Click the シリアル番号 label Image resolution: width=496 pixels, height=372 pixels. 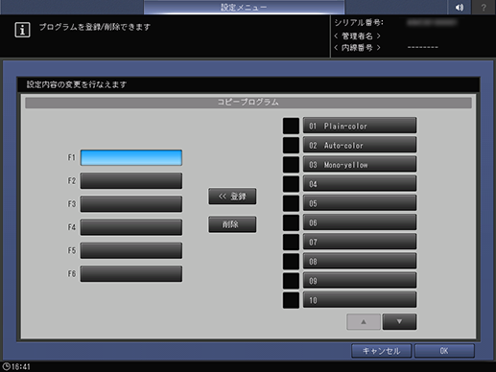coord(359,23)
